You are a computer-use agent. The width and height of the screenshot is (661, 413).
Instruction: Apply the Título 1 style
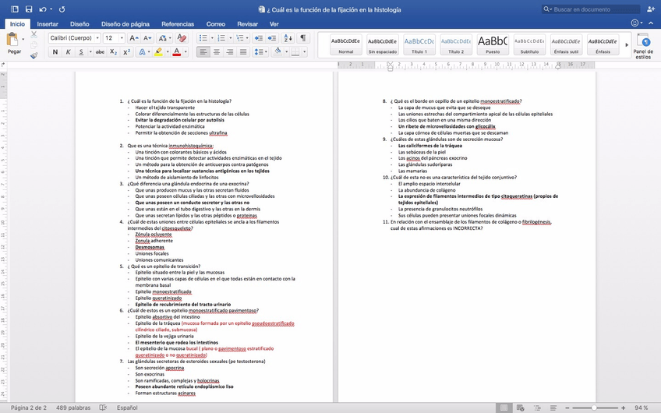coord(419,44)
